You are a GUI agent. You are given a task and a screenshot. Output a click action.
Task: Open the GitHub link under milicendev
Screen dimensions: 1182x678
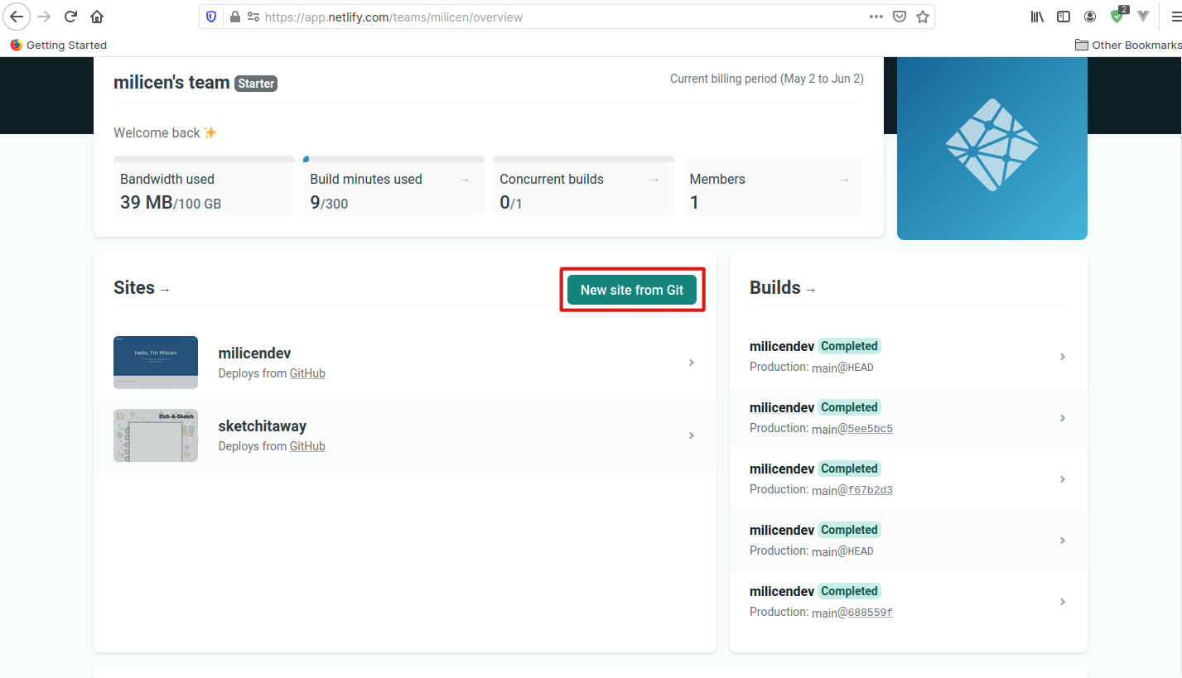307,373
